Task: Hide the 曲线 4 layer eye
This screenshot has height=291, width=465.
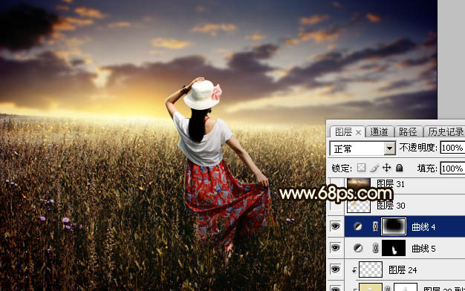Action: [x=336, y=226]
